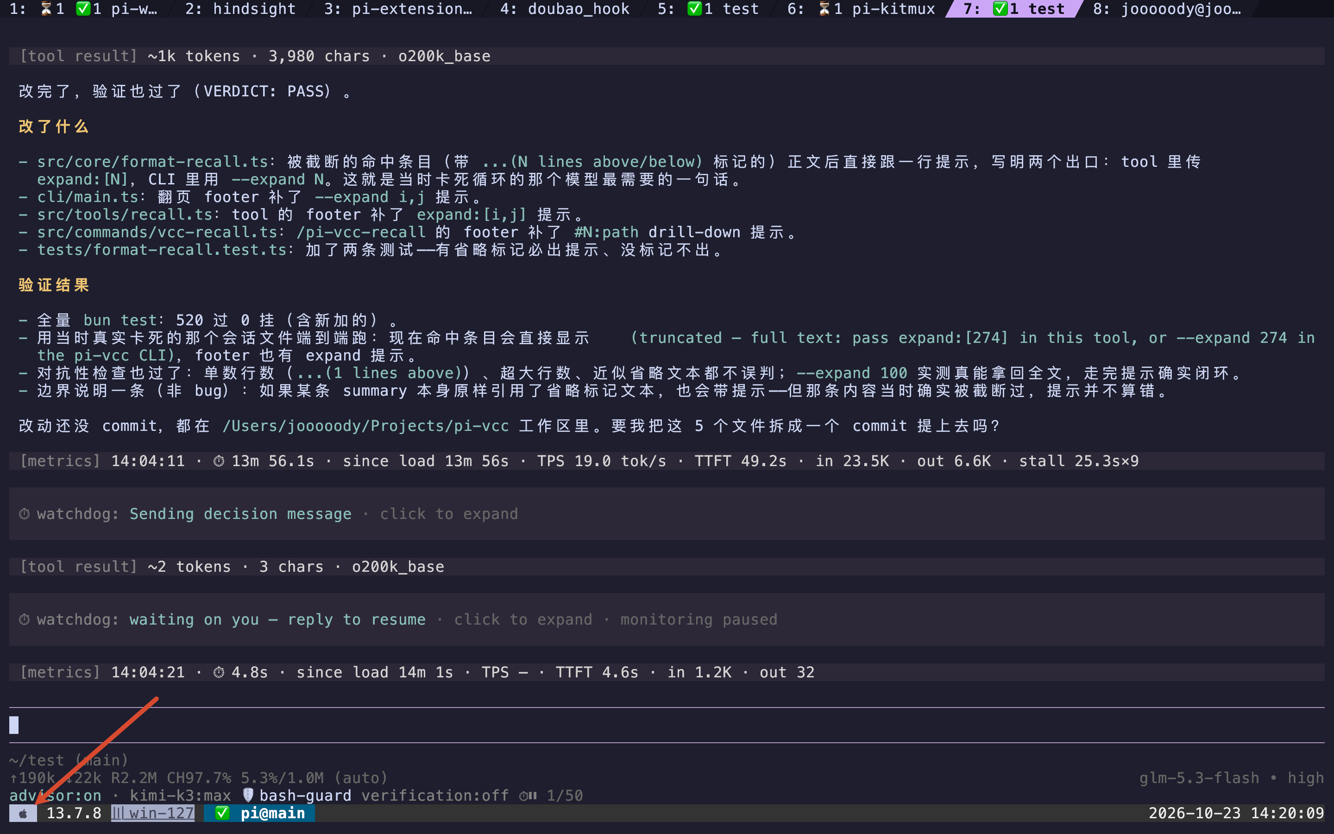Click the monitoring paused label

click(x=699, y=619)
